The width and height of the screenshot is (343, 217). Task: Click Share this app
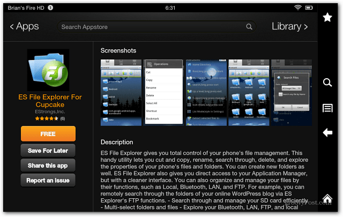48,166
